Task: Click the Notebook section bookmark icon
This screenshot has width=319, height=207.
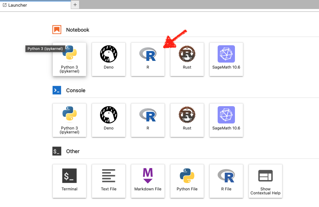Action: click(x=57, y=30)
